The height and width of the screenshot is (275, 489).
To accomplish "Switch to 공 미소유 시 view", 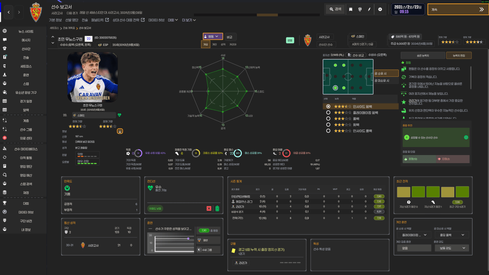I will tap(386, 81).
